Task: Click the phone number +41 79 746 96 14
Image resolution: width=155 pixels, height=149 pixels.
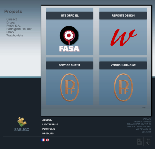Action: click(x=143, y=129)
